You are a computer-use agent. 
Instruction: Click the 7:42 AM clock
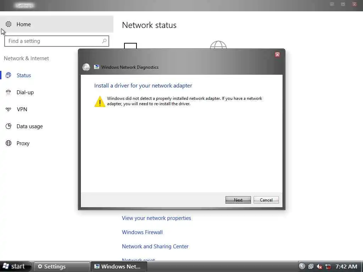(346, 266)
